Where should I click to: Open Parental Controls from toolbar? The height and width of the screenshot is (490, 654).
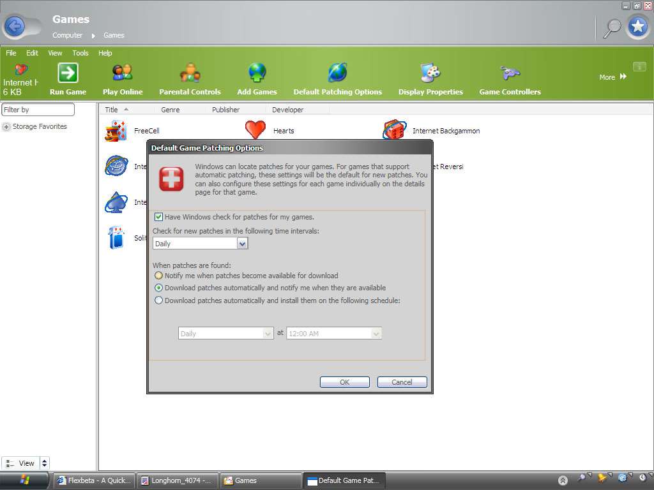point(190,73)
